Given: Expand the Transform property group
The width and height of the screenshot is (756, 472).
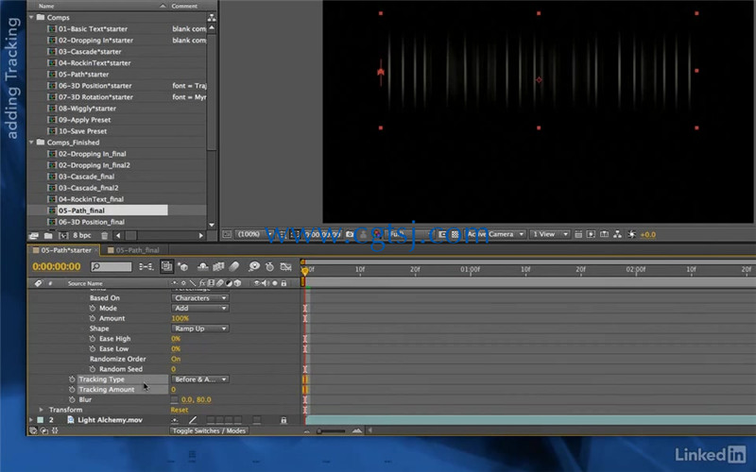Looking at the screenshot, I should pos(41,410).
